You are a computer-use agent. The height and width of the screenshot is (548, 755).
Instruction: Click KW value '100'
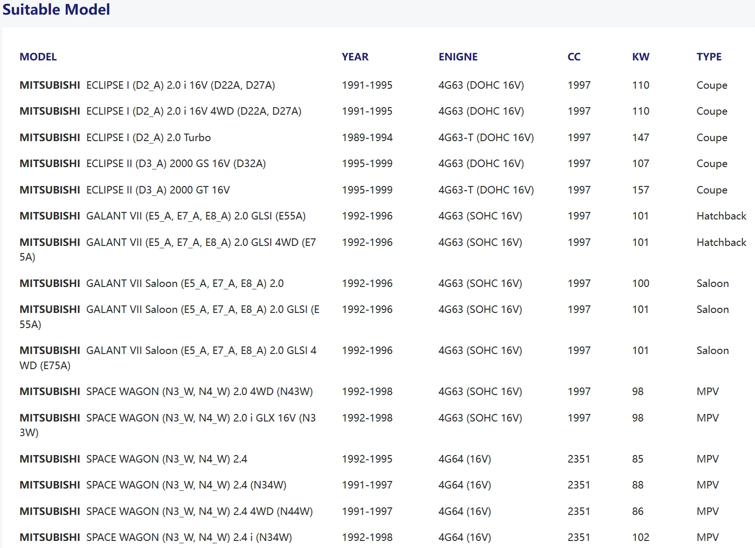click(641, 283)
